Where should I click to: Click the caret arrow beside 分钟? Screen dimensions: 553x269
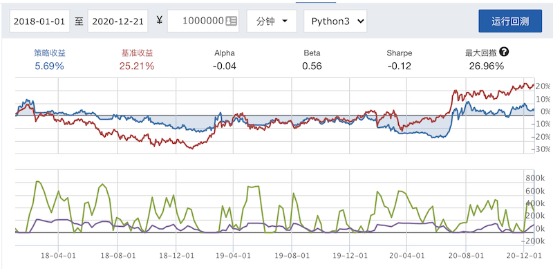pyautogui.click(x=285, y=21)
